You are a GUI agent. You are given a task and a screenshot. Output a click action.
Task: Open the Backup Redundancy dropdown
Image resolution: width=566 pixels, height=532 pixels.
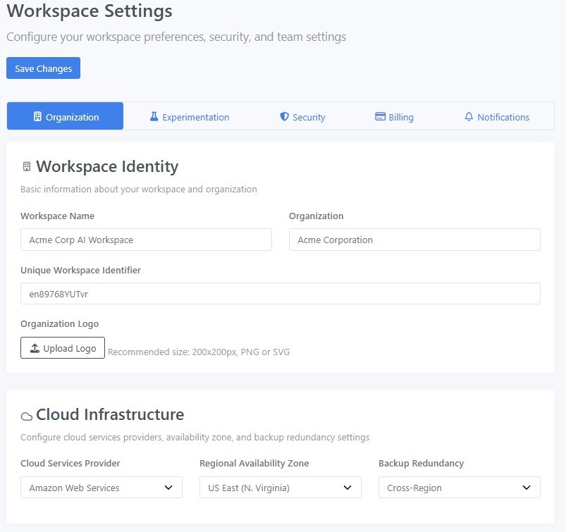(x=459, y=488)
